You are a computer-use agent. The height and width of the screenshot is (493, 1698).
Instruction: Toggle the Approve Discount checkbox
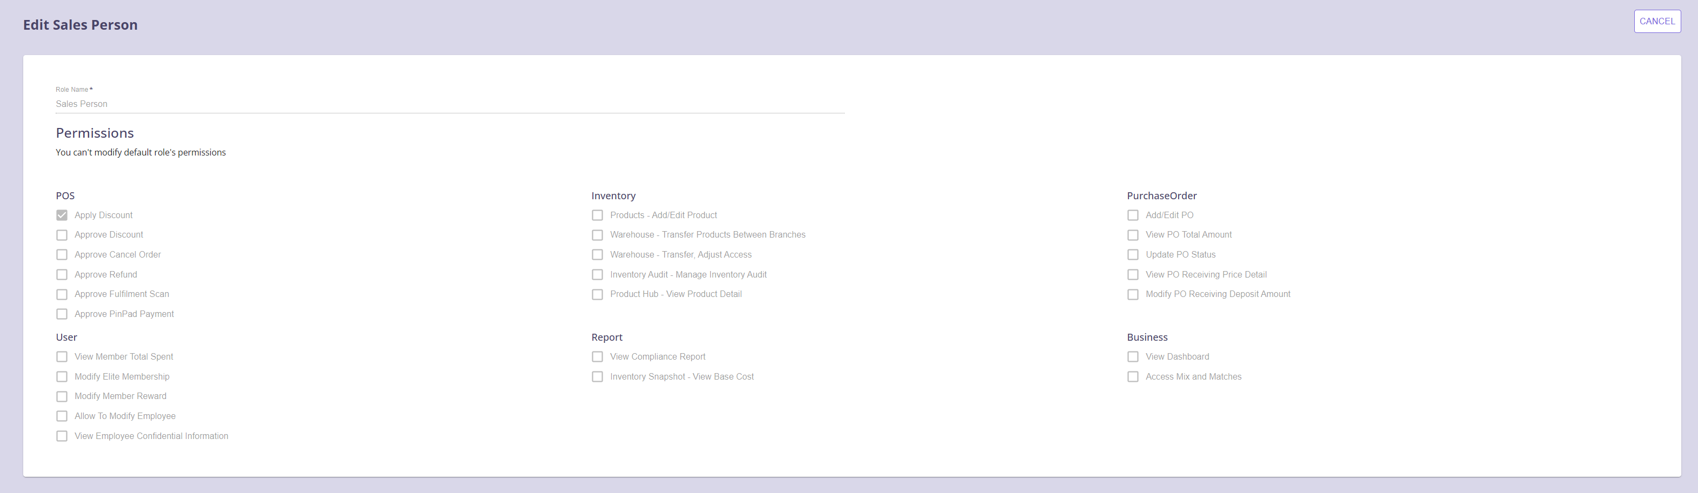(62, 235)
